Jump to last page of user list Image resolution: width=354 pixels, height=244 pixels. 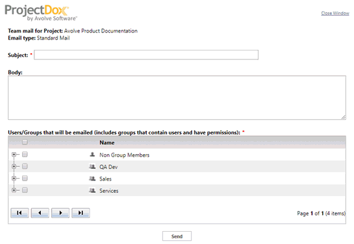point(80,213)
